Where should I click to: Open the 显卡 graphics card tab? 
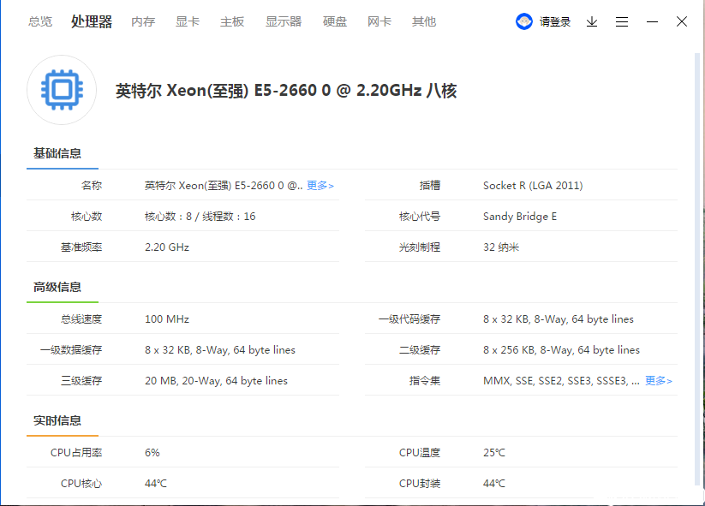pos(187,21)
